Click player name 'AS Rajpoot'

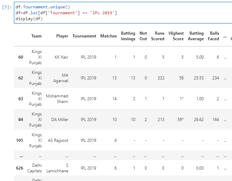tap(58, 140)
